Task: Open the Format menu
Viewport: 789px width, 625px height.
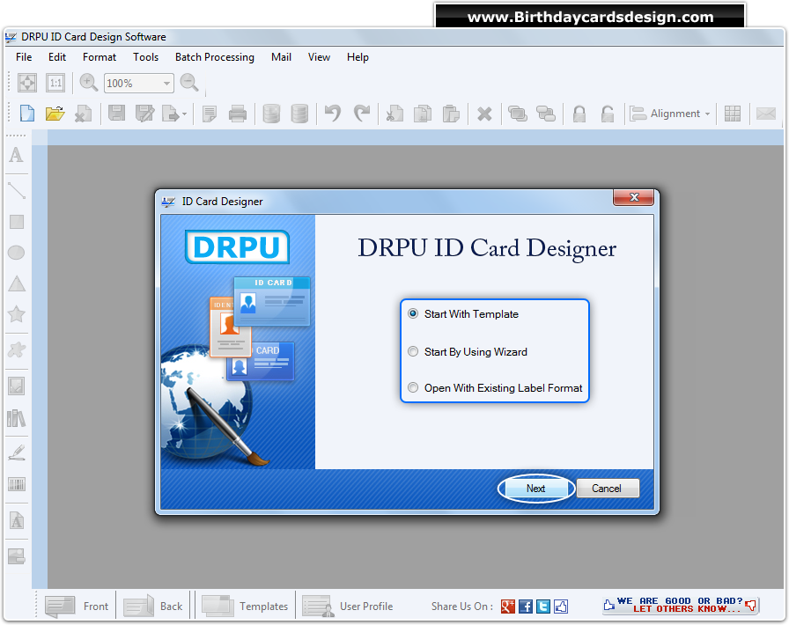Action: [100, 57]
